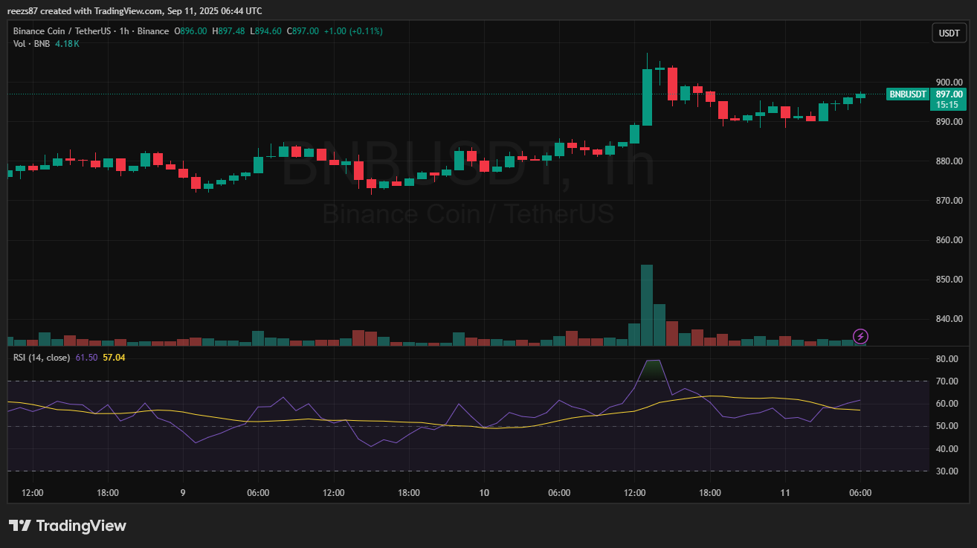The height and width of the screenshot is (548, 977).
Task: Click the high price H897.48
Action: 228,31
